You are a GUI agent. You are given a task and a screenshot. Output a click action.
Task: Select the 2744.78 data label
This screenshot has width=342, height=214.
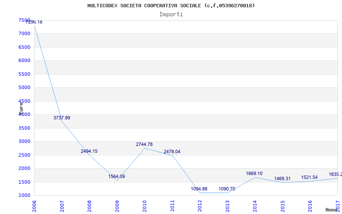pos(144,144)
